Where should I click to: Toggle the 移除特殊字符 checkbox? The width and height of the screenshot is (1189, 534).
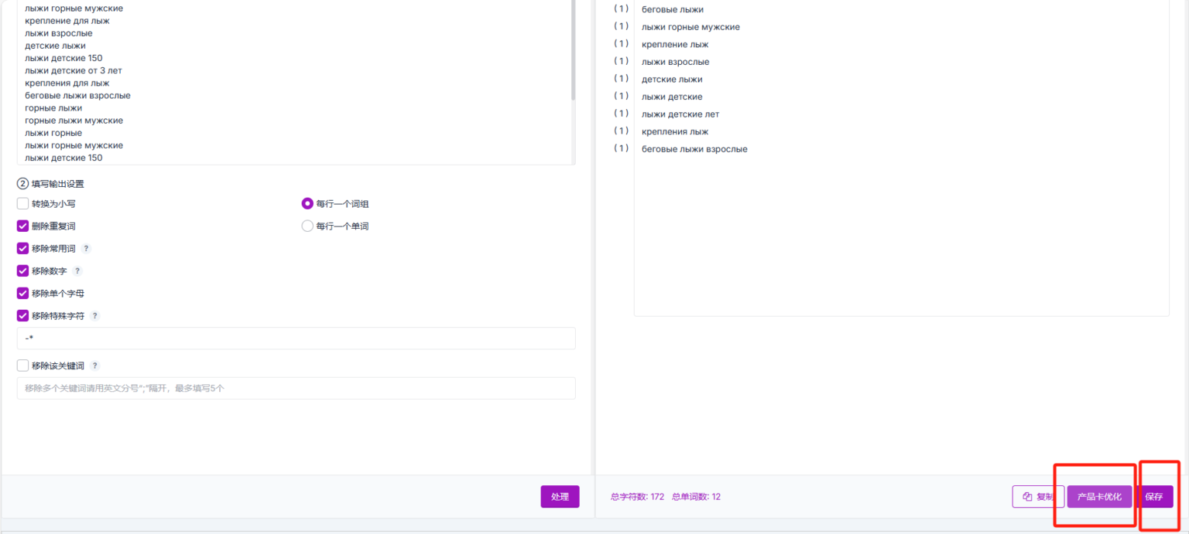pyautogui.click(x=23, y=316)
